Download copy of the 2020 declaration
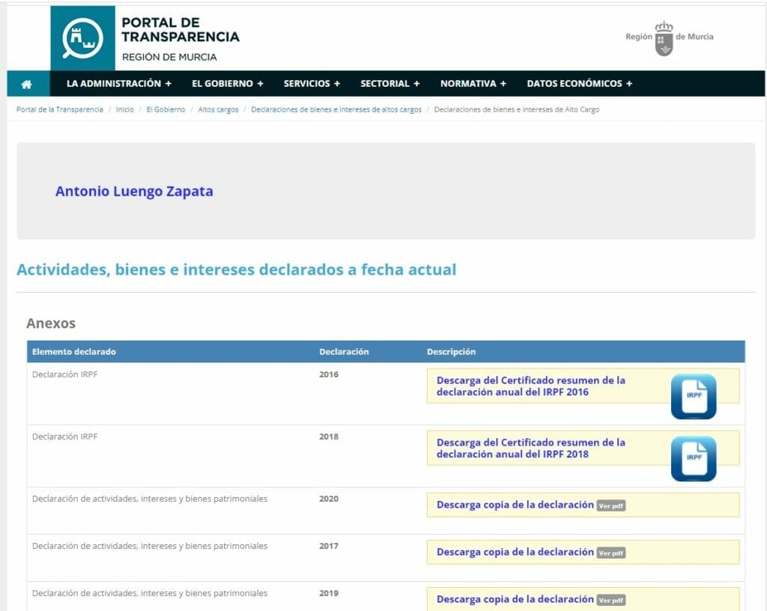The image size is (767, 611). (x=515, y=505)
